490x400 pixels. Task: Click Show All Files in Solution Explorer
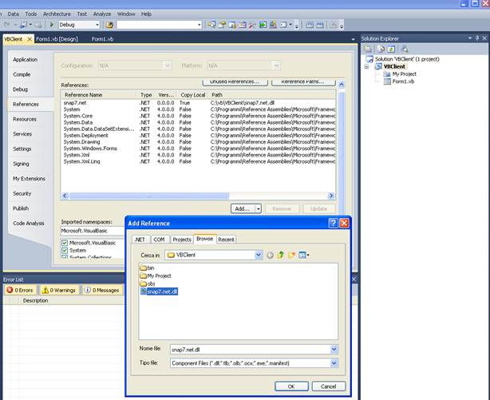(x=381, y=49)
